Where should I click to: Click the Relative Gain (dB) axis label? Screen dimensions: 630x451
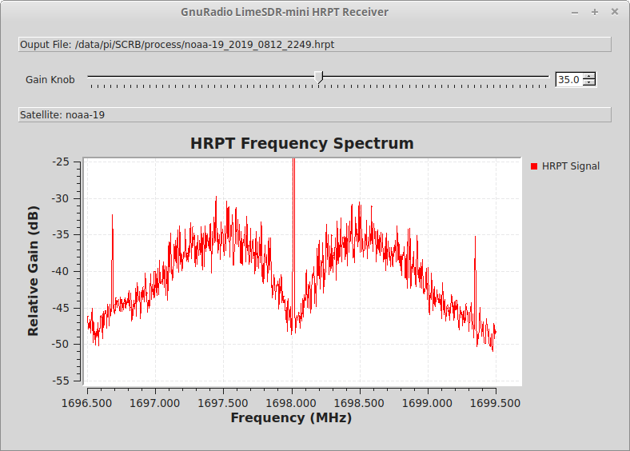33,270
